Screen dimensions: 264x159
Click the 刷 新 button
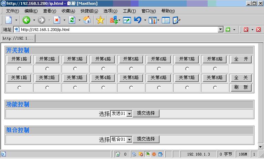point(241,87)
